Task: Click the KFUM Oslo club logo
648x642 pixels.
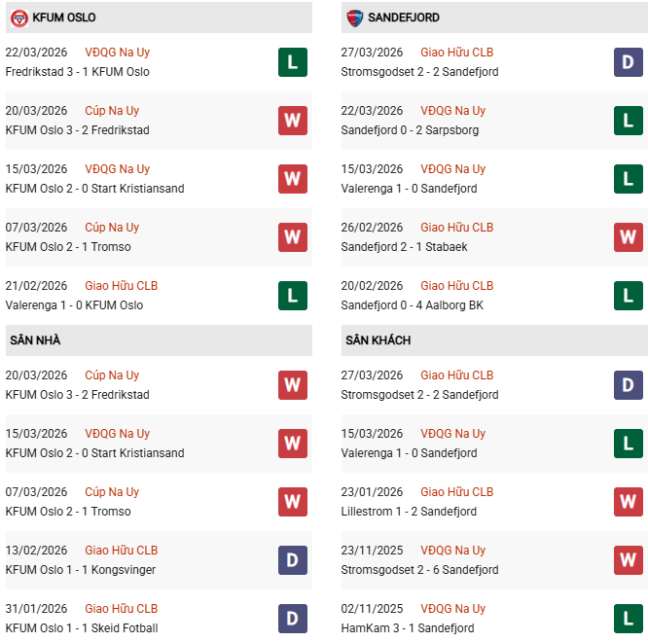Action: click(x=18, y=18)
